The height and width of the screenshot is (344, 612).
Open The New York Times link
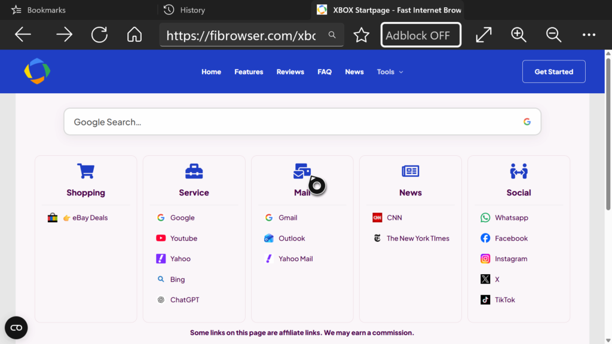[x=411, y=238]
